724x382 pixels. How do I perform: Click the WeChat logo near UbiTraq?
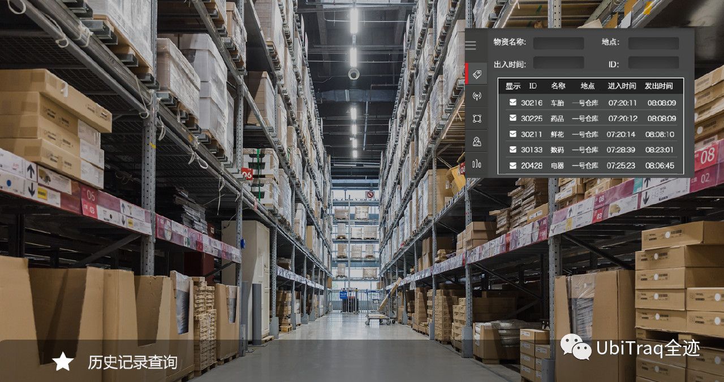point(576,347)
